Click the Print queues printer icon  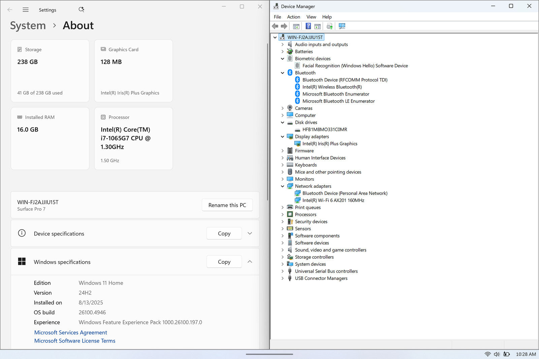pos(290,207)
